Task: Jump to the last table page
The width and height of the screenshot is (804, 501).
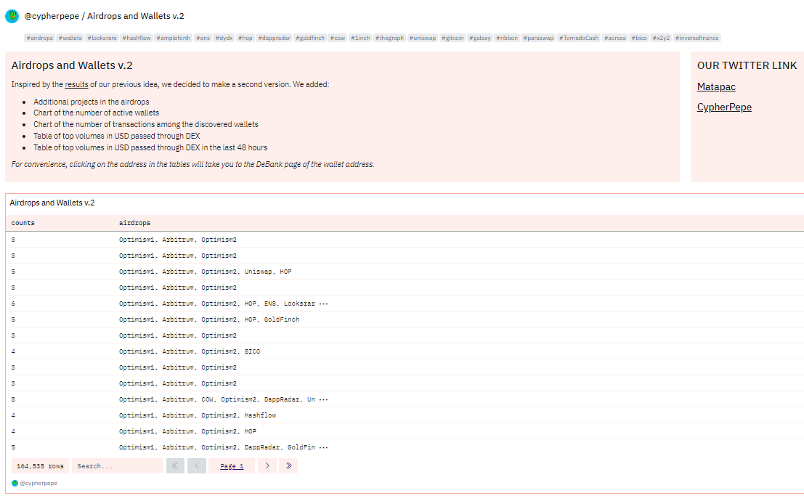Action: 288,466
